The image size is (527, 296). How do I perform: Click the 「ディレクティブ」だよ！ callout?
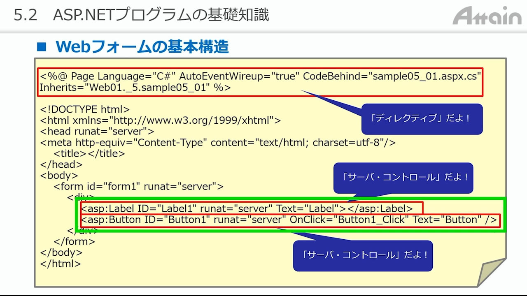422,119
